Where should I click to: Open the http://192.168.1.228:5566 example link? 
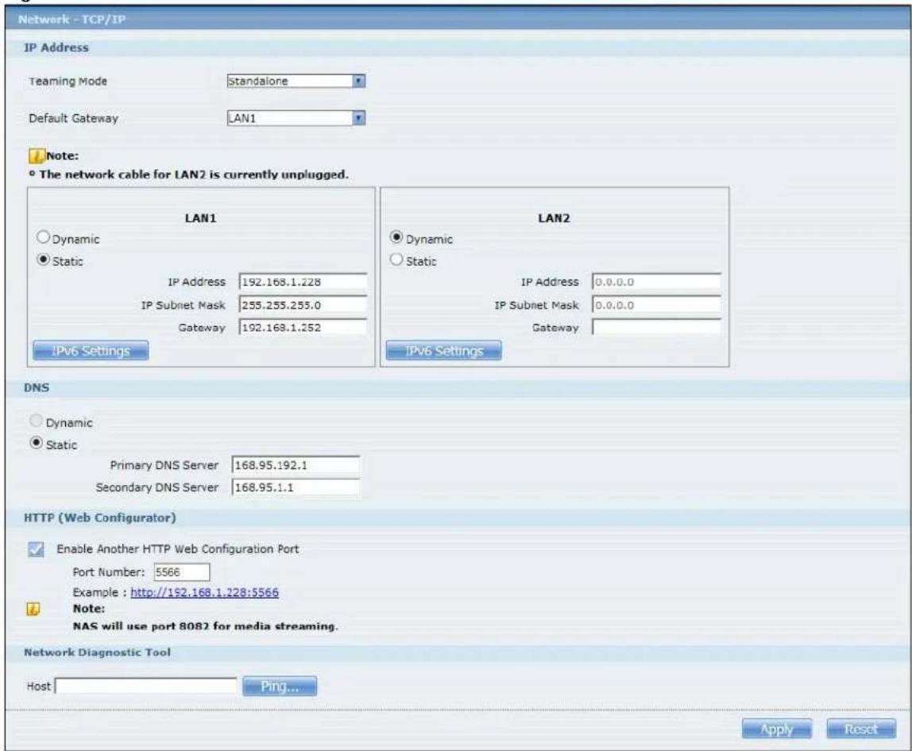click(x=204, y=592)
